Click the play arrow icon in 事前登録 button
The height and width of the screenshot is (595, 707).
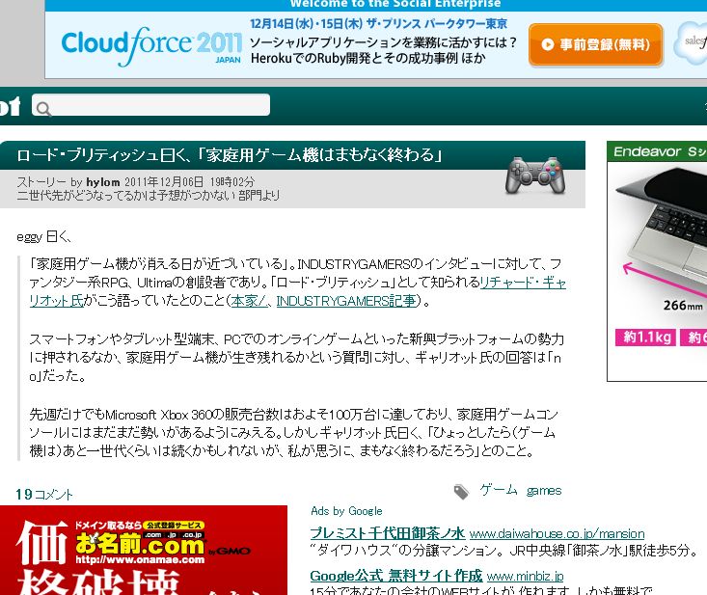[x=548, y=44]
